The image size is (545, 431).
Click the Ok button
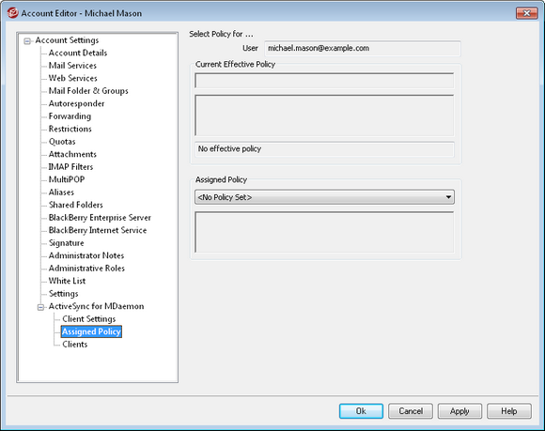coord(361,411)
